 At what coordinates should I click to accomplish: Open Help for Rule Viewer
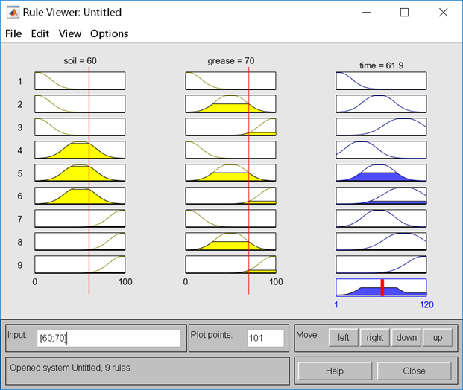pyautogui.click(x=335, y=371)
